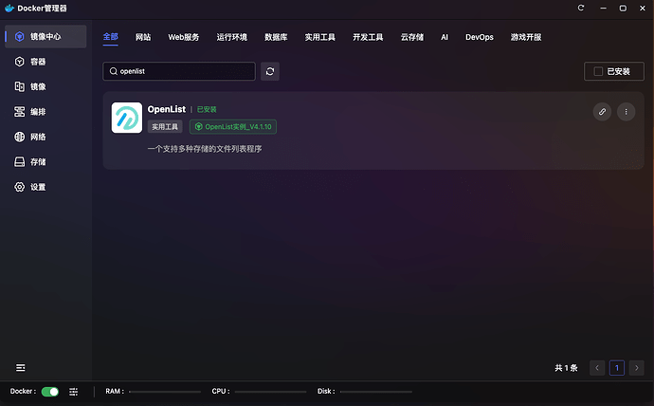The width and height of the screenshot is (654, 406).
Task: Select the 全部 category tab
Action: click(111, 37)
